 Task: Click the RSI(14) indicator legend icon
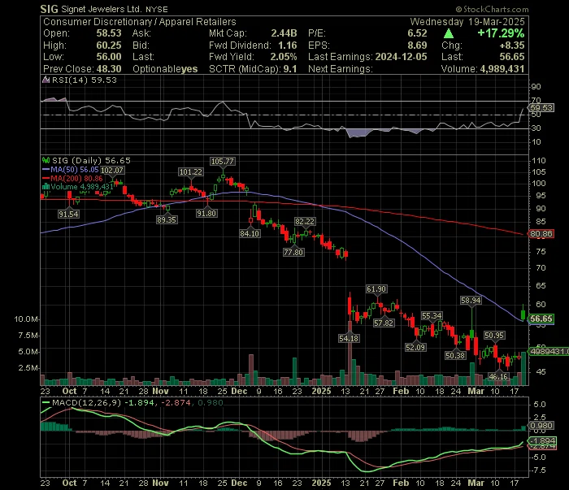pyautogui.click(x=46, y=80)
